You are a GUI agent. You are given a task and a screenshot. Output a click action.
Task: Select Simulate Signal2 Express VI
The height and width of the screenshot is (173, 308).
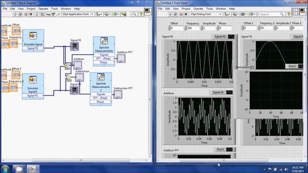point(33,86)
